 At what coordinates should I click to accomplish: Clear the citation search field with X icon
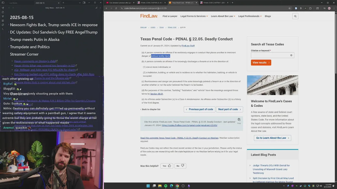[x=291, y=55]
